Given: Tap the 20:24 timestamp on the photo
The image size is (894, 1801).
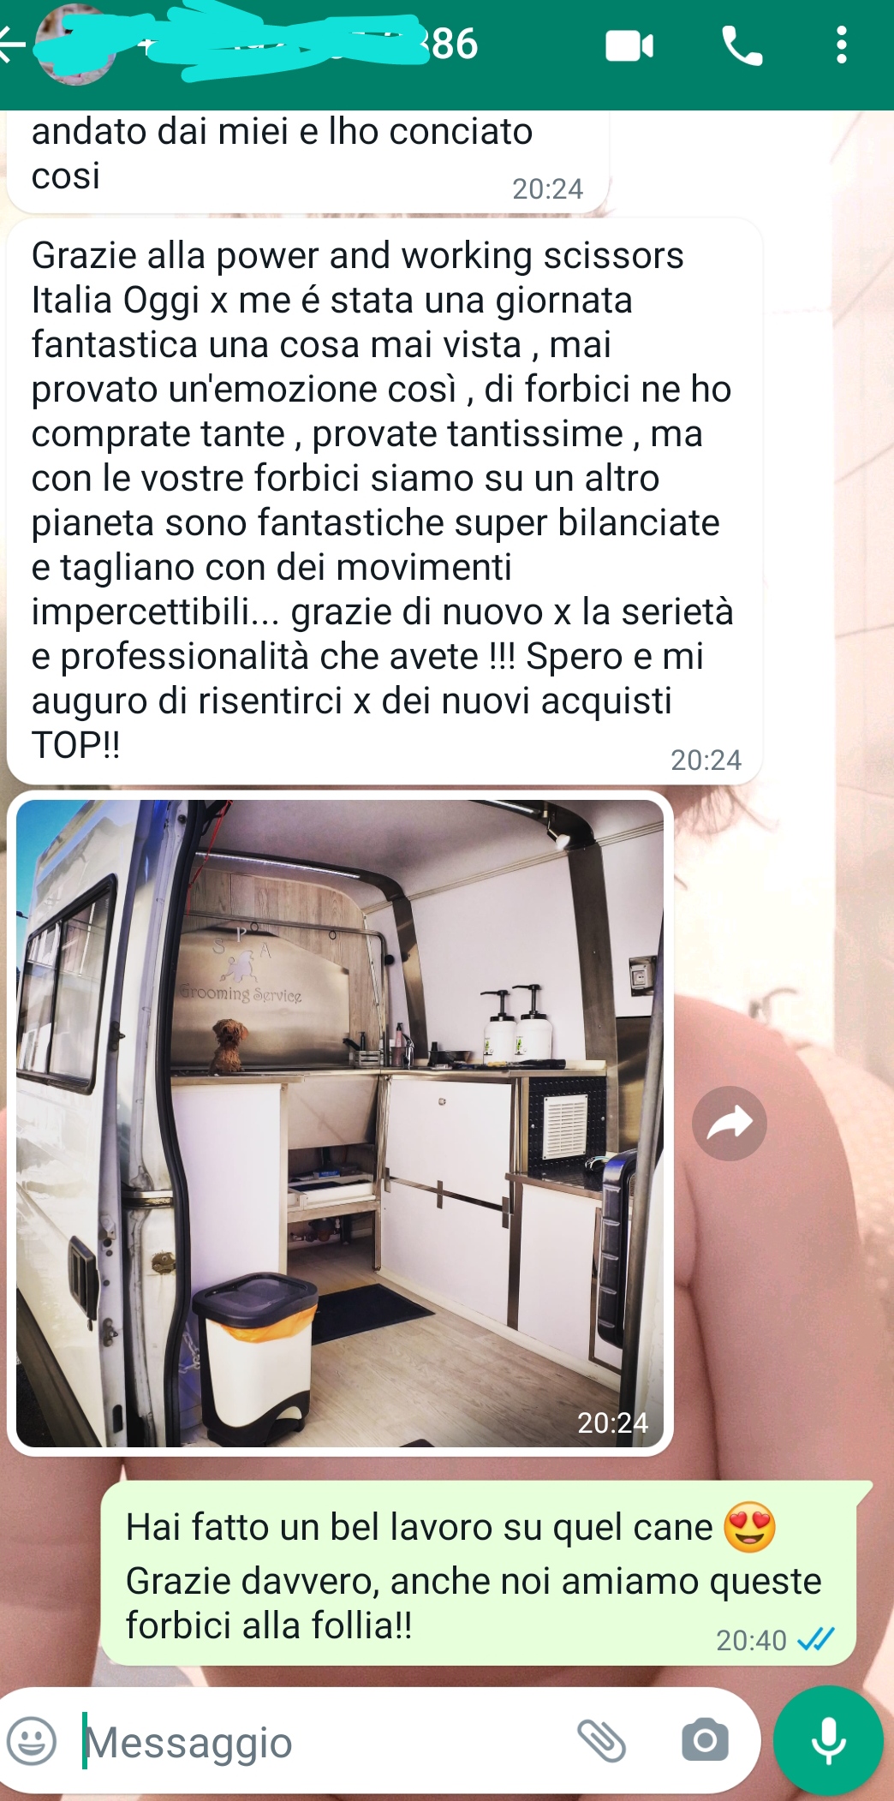Looking at the screenshot, I should 612,1422.
